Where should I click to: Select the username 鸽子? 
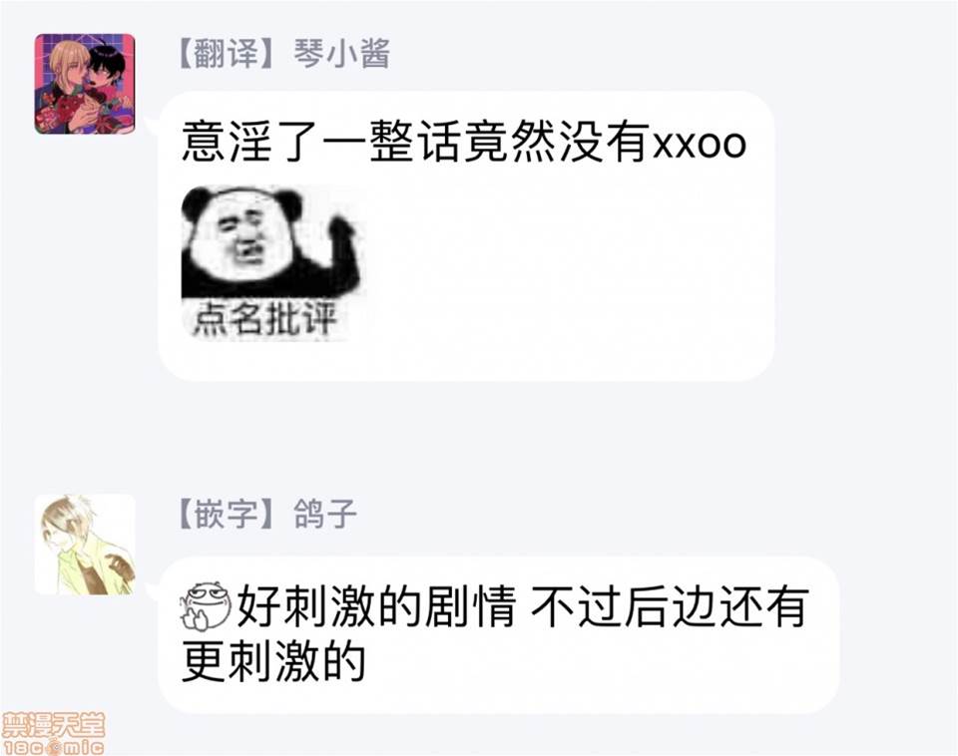(x=324, y=515)
